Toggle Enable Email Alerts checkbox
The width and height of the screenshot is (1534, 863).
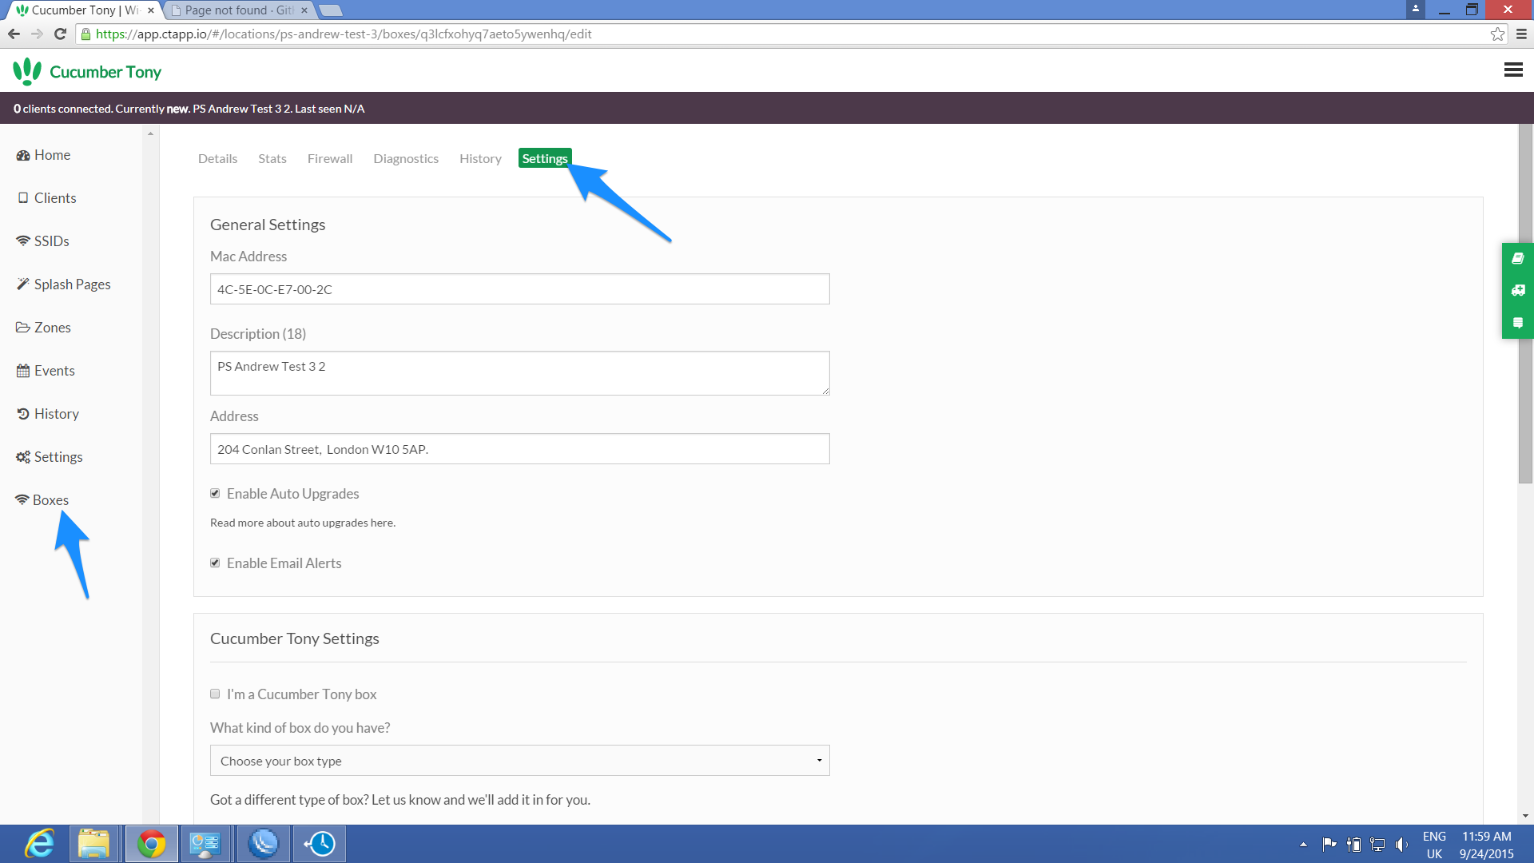pos(215,563)
